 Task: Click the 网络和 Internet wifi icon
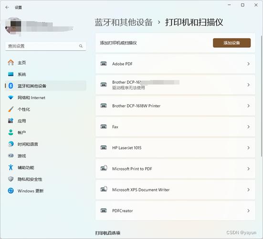pyautogui.click(x=11, y=98)
